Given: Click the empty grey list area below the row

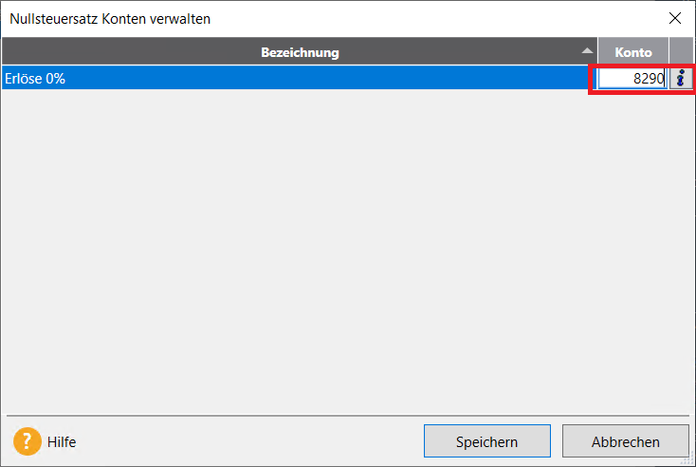Looking at the screenshot, I should tap(346, 249).
